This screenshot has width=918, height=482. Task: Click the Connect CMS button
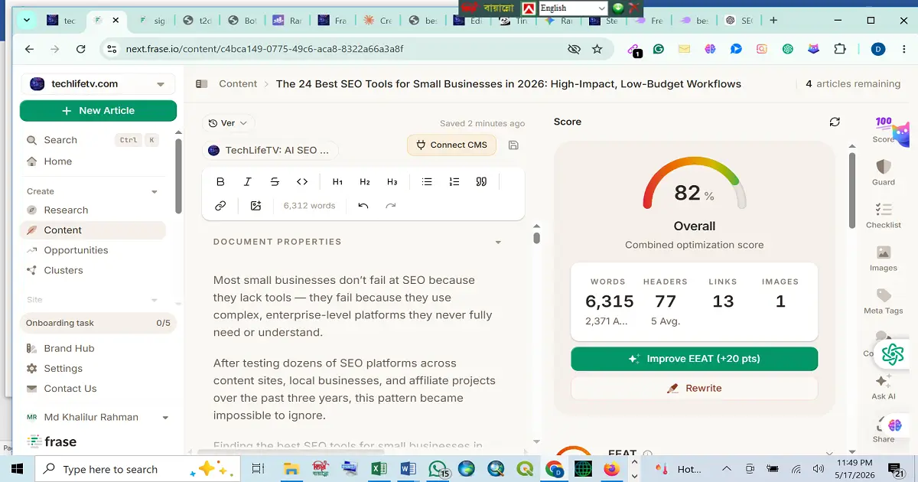pos(451,145)
